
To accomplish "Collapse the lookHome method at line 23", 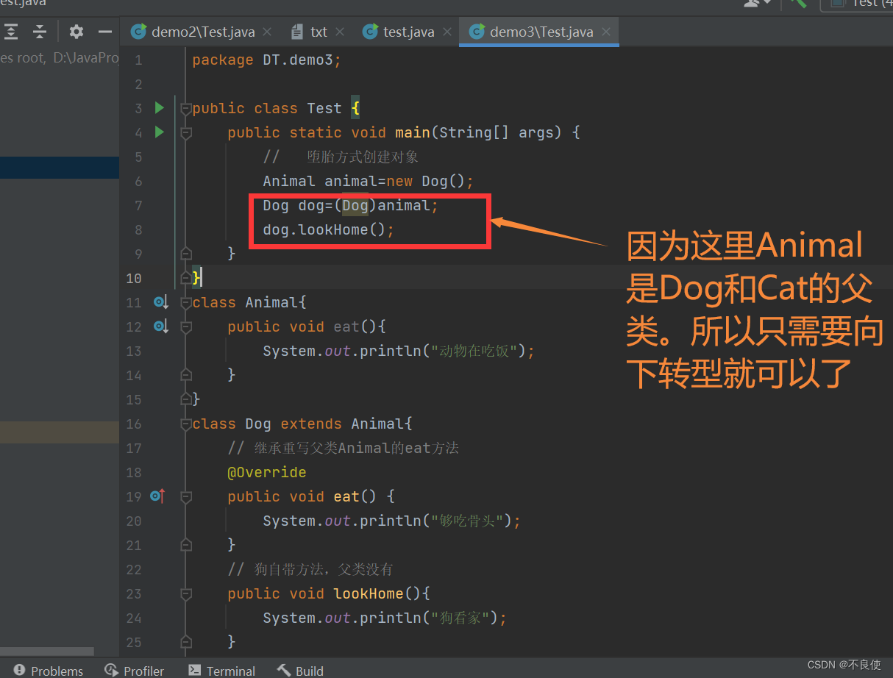I will pos(186,594).
